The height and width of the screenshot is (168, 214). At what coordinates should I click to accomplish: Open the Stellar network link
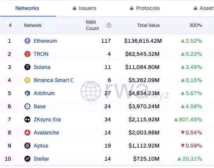(41, 159)
